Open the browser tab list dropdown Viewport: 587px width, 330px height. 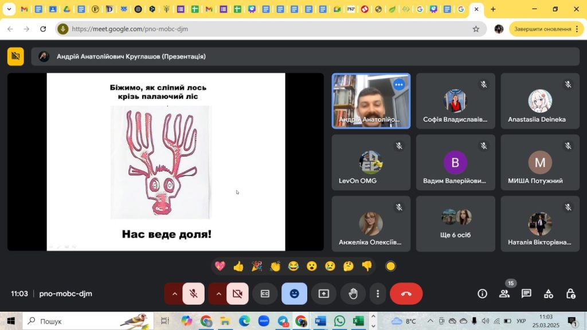[x=9, y=9]
